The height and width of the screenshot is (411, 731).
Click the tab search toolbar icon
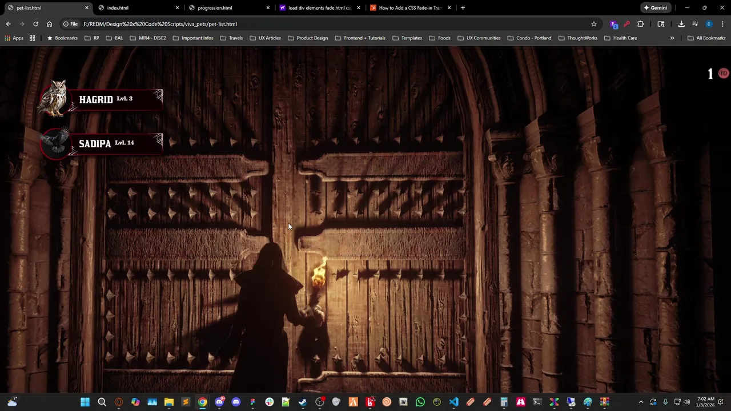click(x=661, y=24)
